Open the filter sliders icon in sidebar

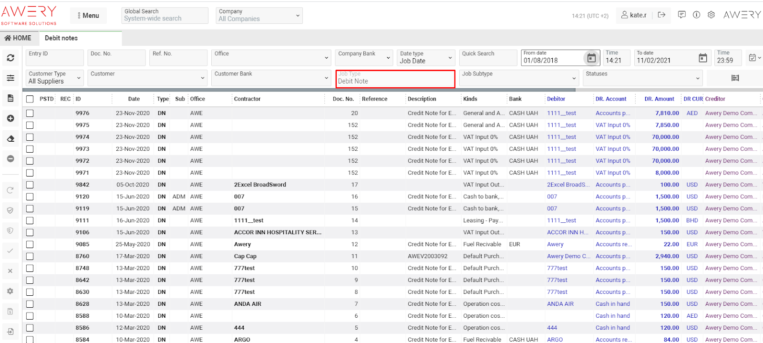click(10, 78)
